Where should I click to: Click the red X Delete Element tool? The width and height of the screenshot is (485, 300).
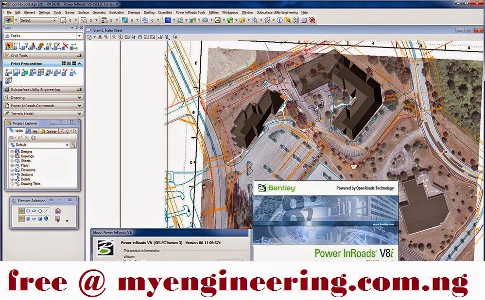pos(65,46)
